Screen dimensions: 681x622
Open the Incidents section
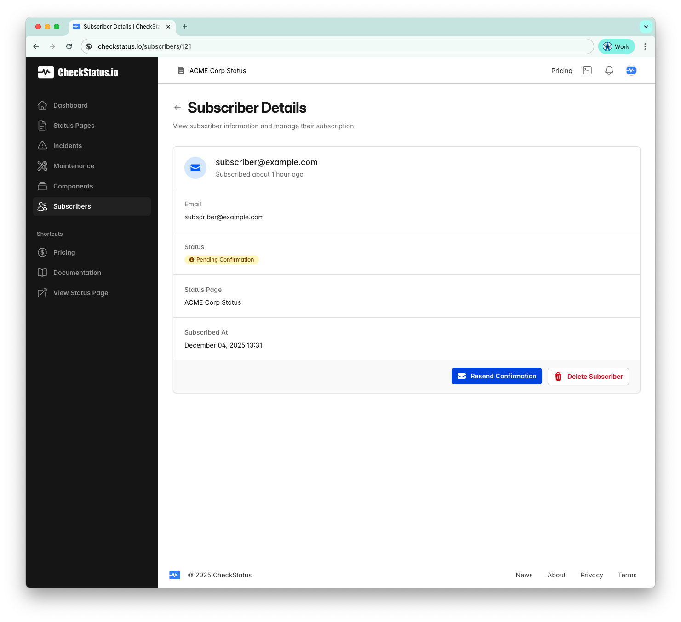point(67,145)
